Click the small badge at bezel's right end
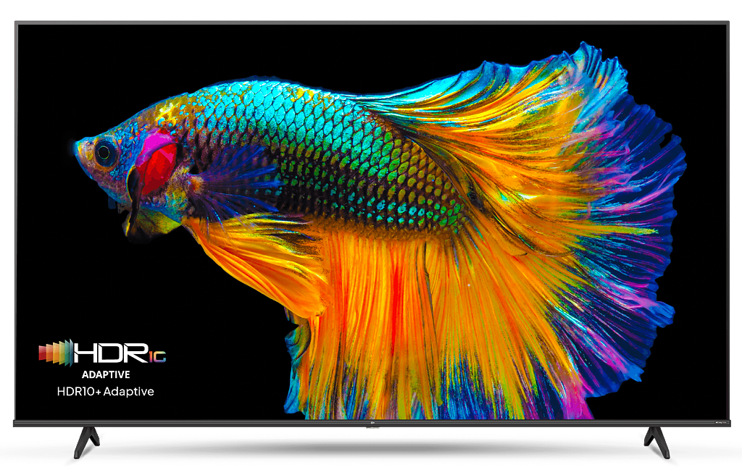 click(x=721, y=423)
